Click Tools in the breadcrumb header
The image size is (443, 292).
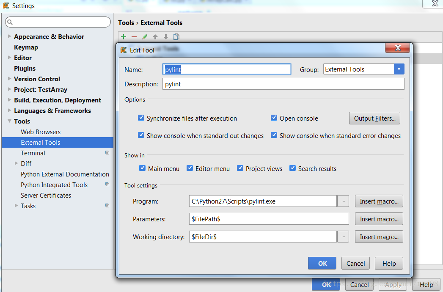click(x=126, y=23)
